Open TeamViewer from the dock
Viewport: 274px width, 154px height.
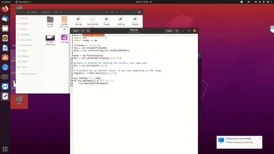(5, 86)
